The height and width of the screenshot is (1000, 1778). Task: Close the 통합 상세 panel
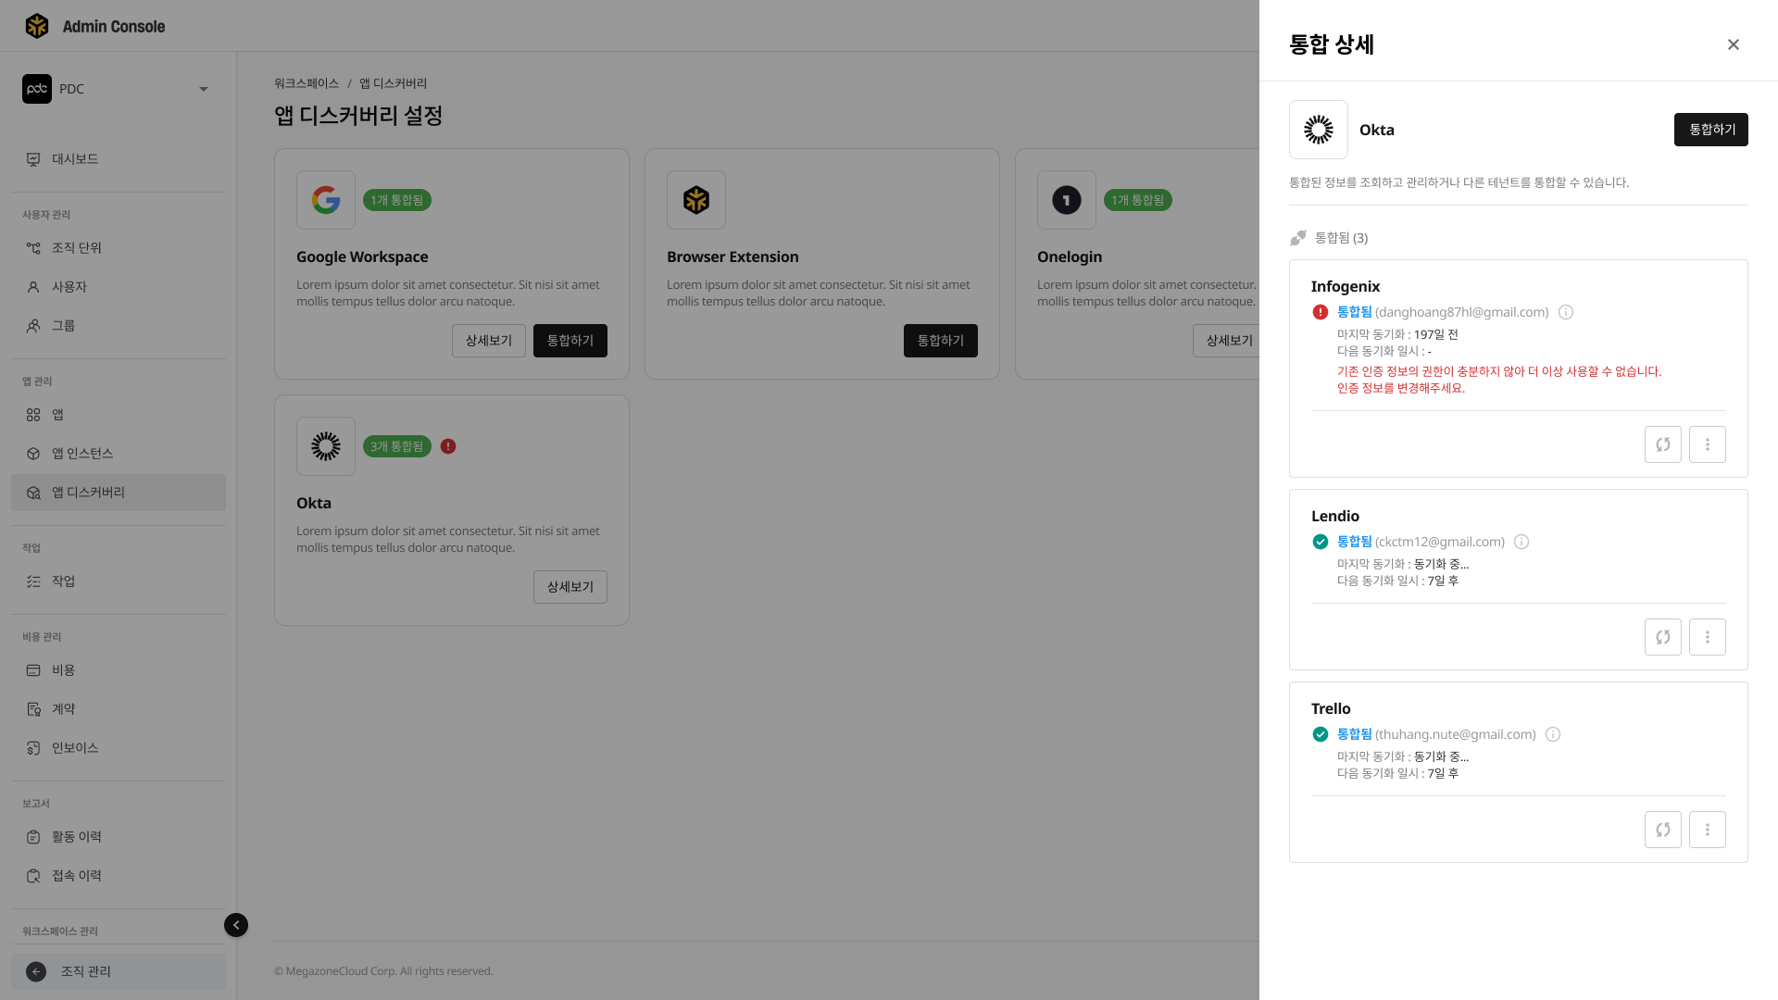coord(1733,44)
